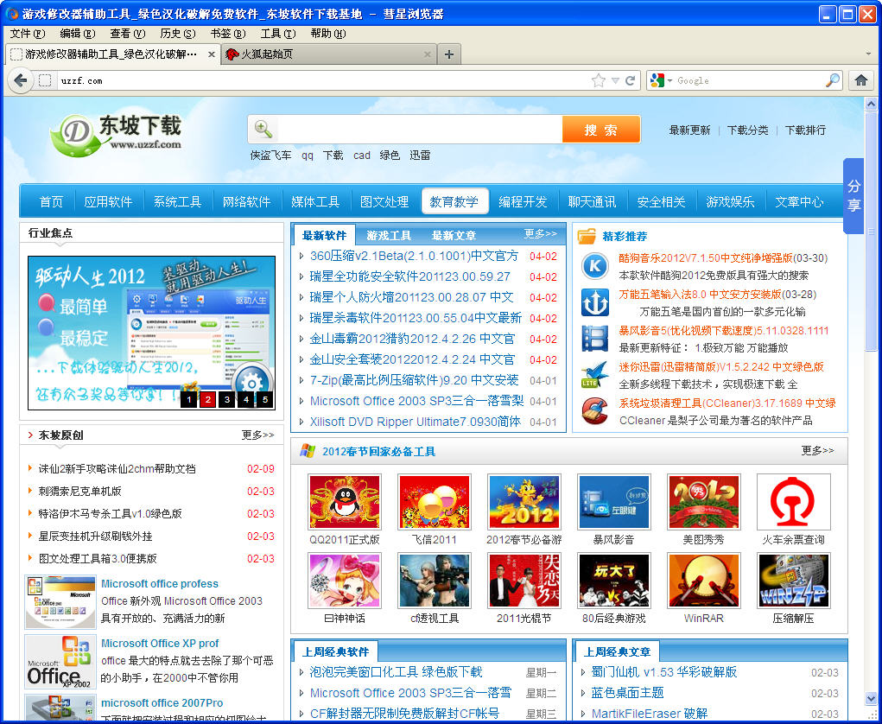Click the Microsoft Office XP thumbnail image

[x=60, y=662]
